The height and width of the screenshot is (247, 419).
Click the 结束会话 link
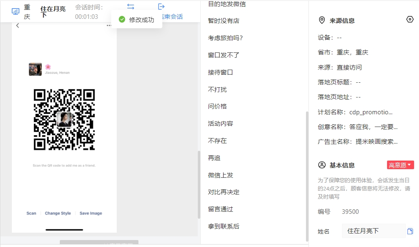coord(172,16)
